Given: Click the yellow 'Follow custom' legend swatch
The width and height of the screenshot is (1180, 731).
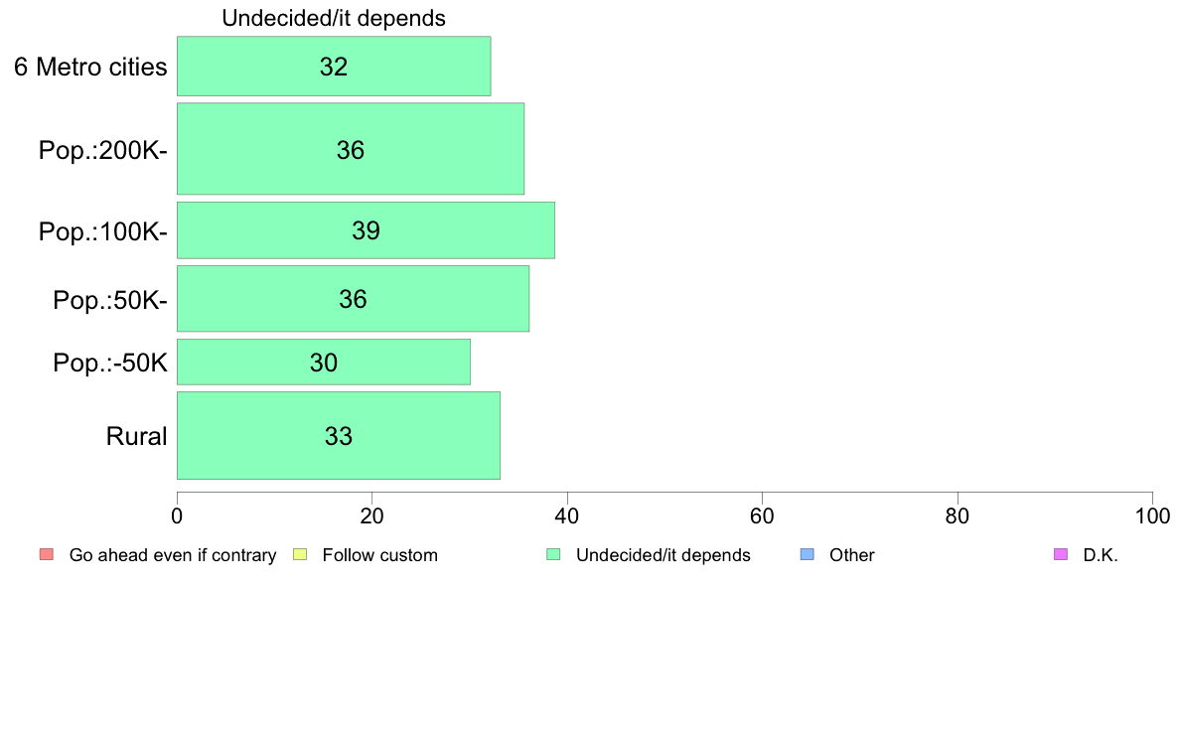Looking at the screenshot, I should coord(300,555).
